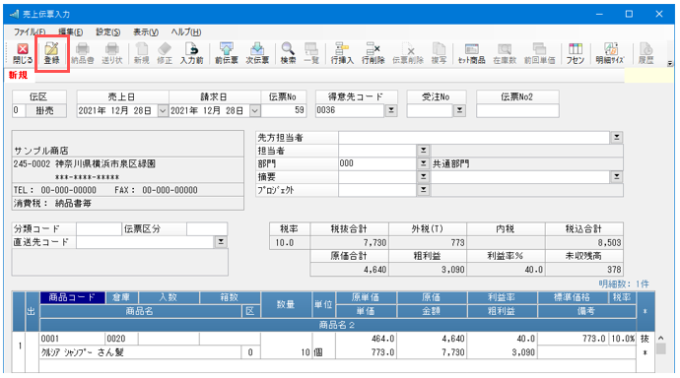Click the 掛売 slip type button

(45, 111)
